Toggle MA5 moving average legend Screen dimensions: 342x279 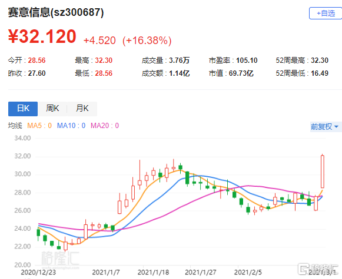pos(39,126)
